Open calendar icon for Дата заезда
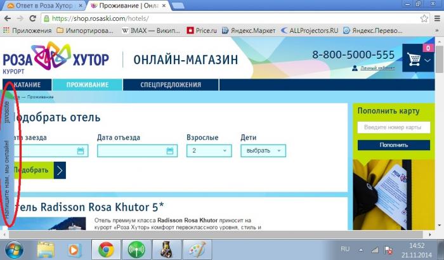Viewport: 444px width, 260px height. tap(81, 151)
